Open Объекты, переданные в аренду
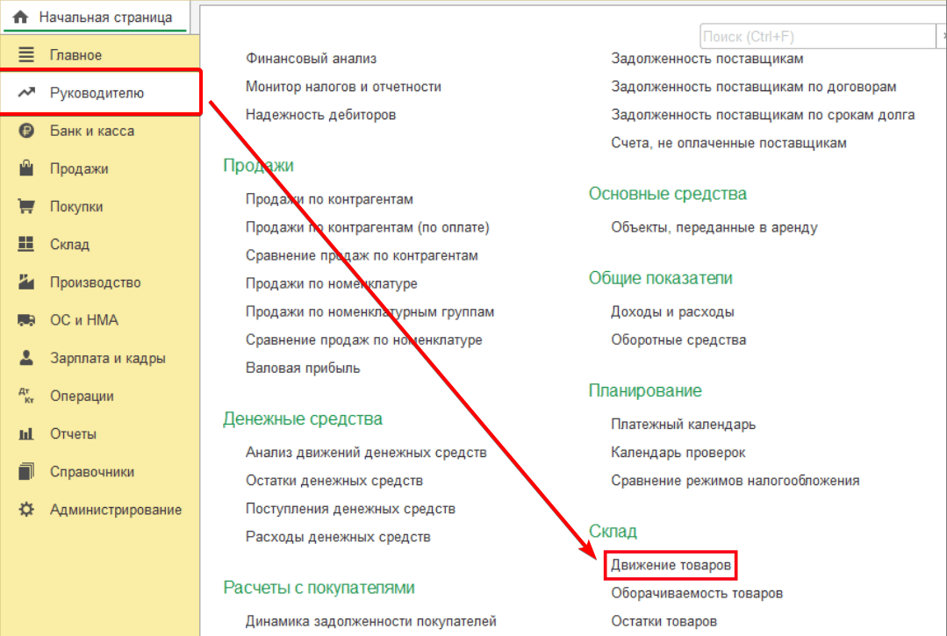Viewport: 947px width, 636px height. [x=714, y=227]
